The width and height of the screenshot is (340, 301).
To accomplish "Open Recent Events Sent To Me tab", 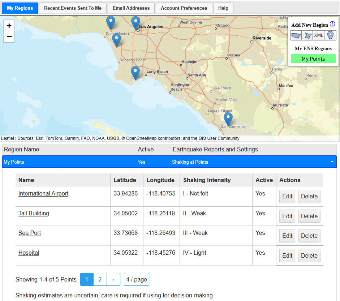I will [73, 8].
